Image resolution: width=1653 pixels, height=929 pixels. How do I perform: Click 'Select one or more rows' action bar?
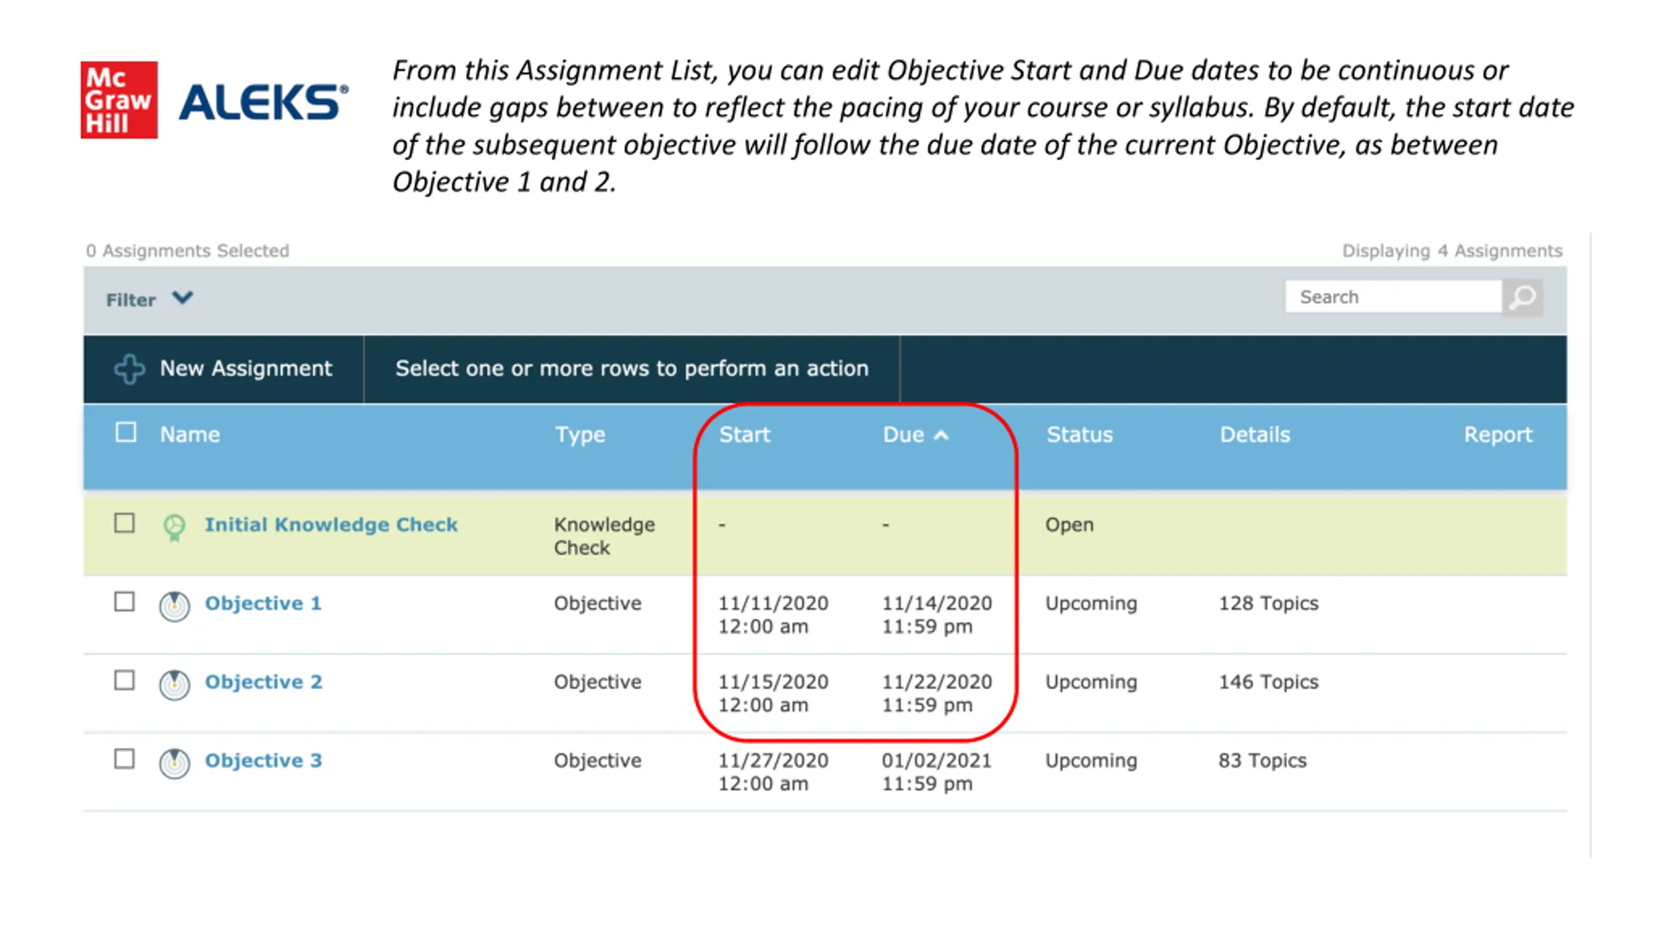pyautogui.click(x=631, y=369)
